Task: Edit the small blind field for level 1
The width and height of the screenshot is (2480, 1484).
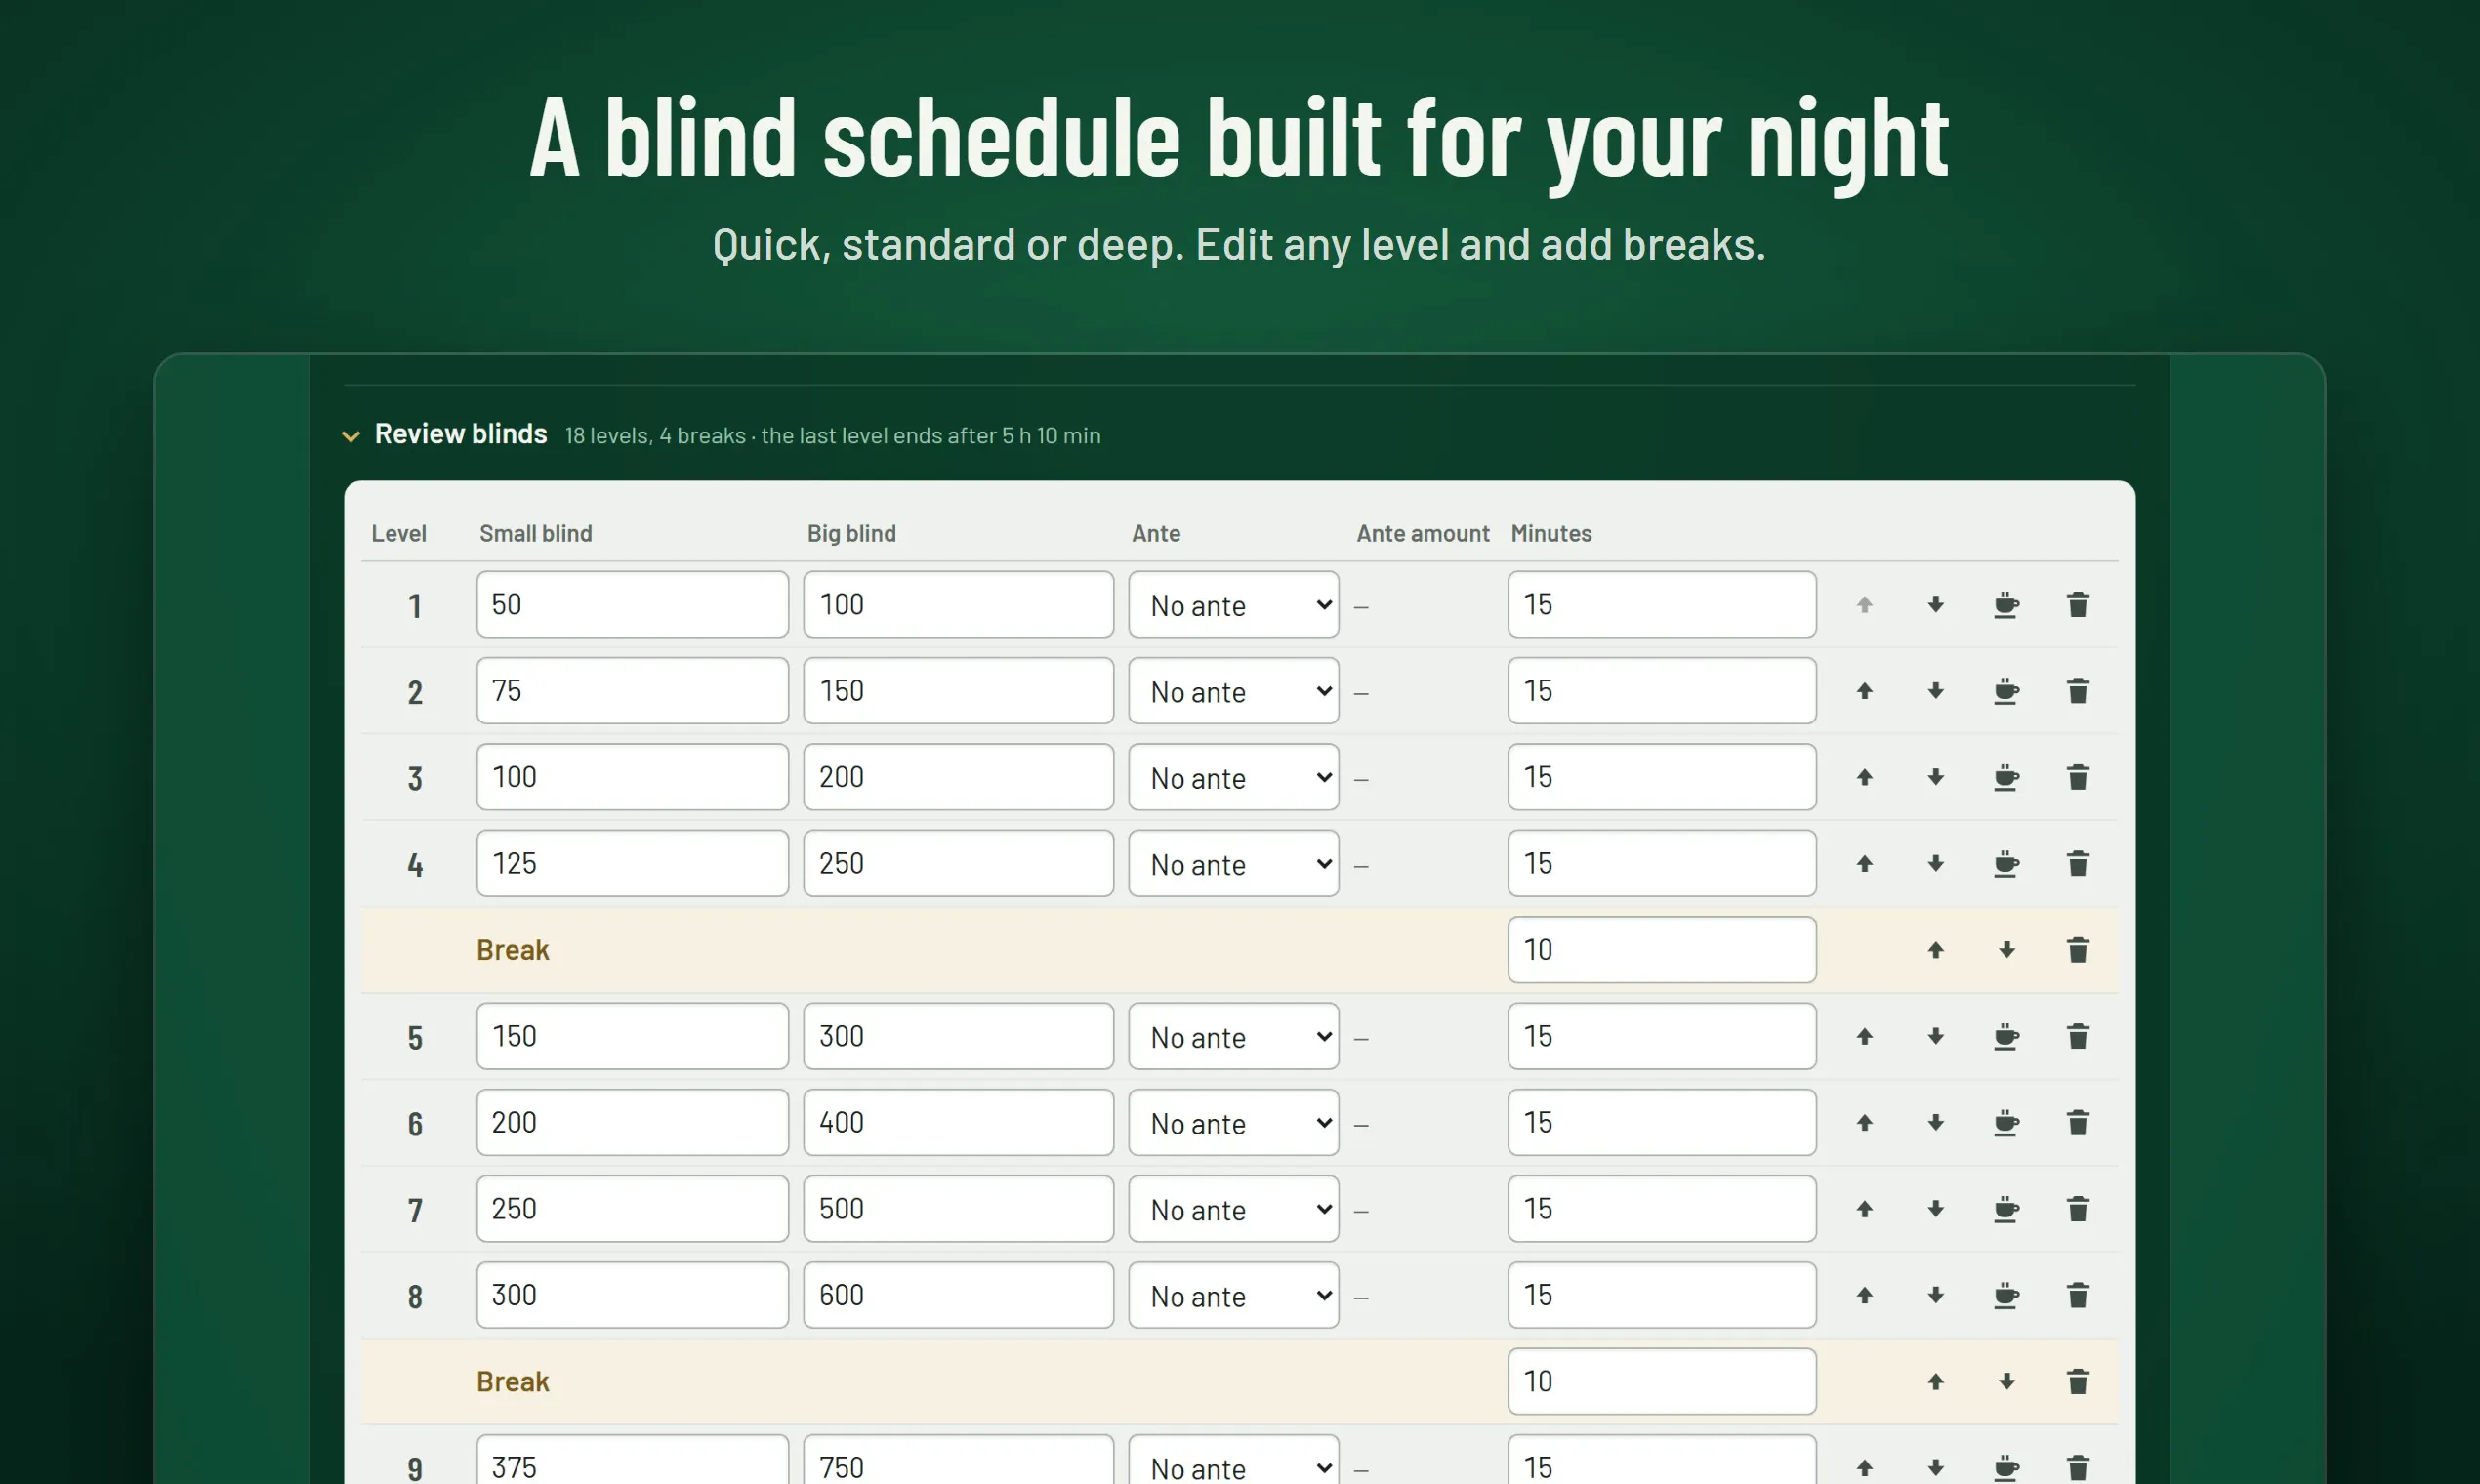Action: coord(632,604)
